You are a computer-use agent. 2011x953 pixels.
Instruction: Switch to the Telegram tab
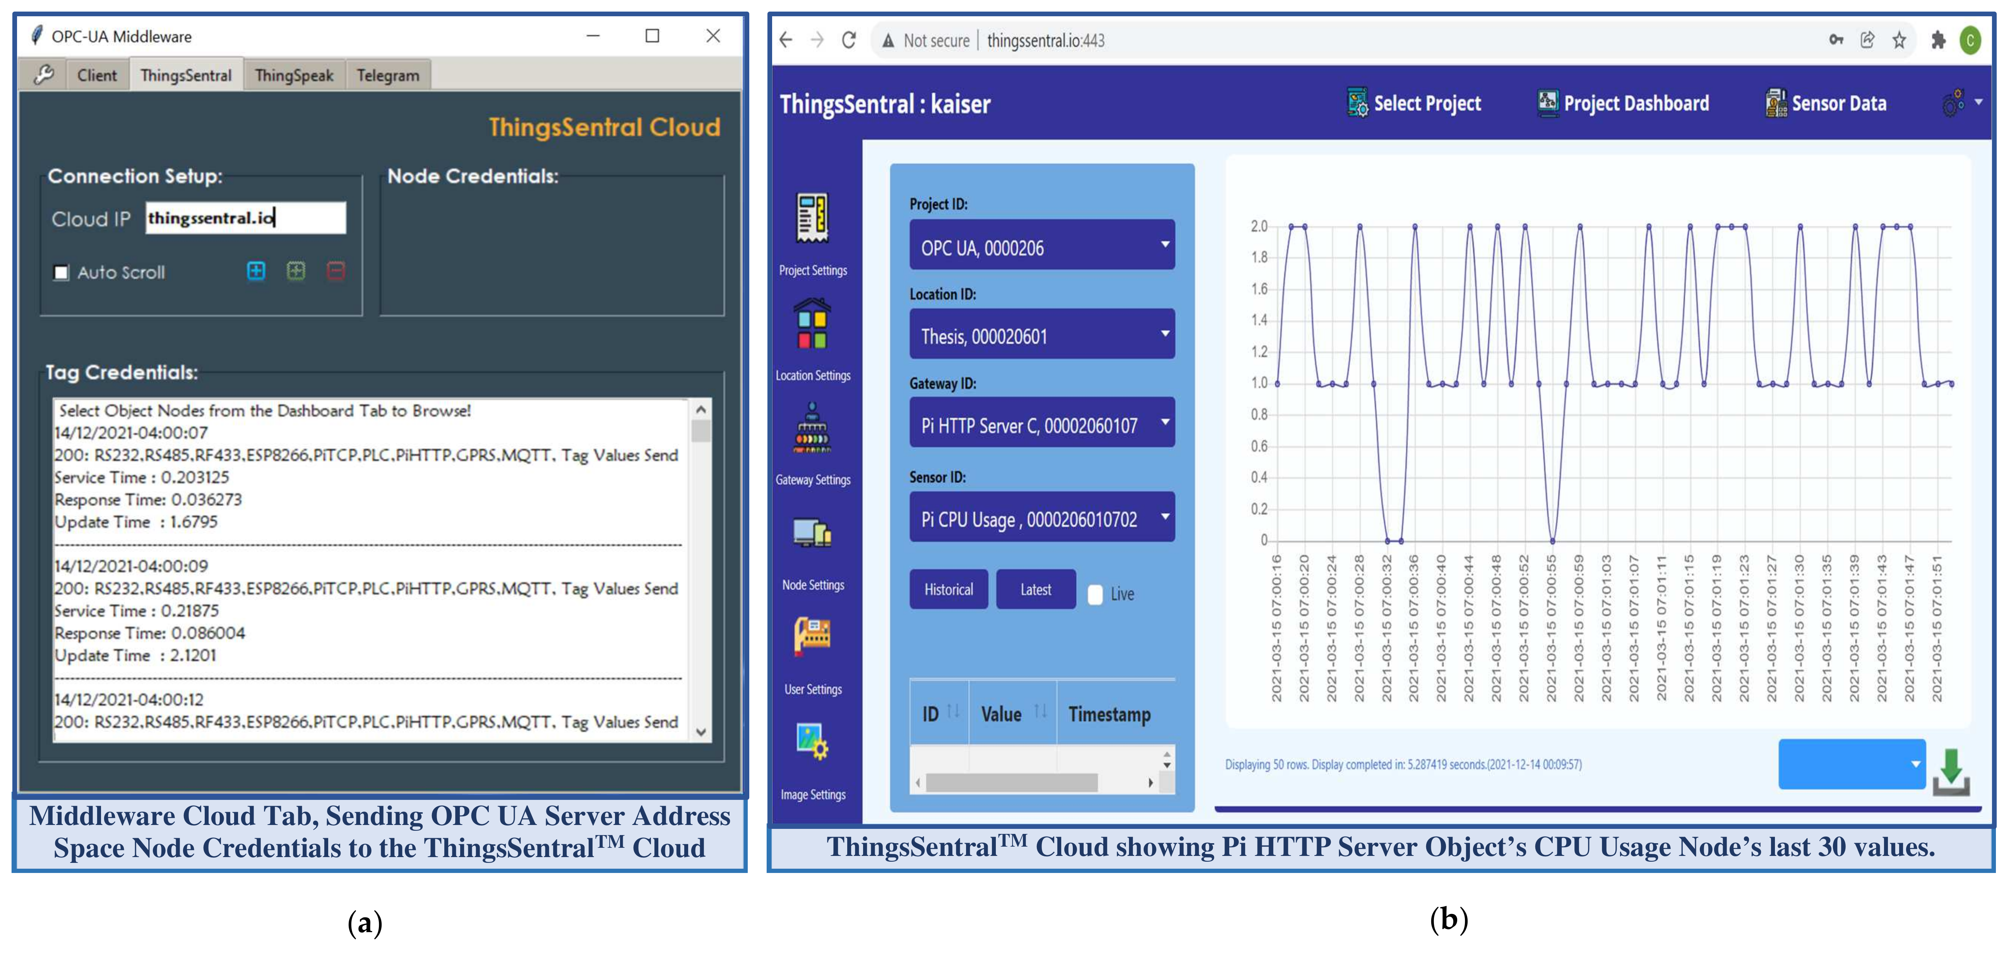387,76
